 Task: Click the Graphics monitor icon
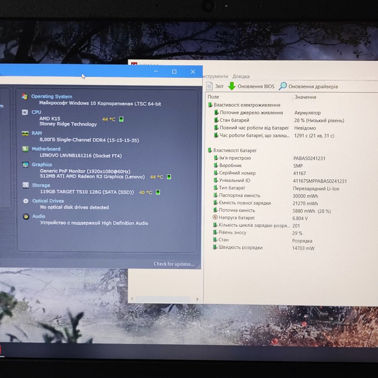tap(25, 165)
